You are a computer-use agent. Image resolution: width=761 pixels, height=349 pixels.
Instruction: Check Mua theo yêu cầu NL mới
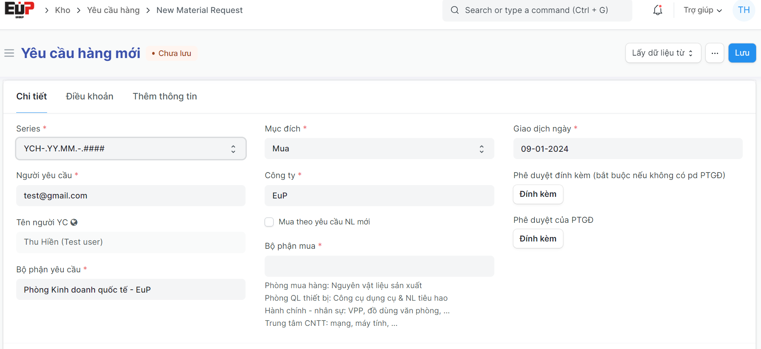click(x=269, y=222)
